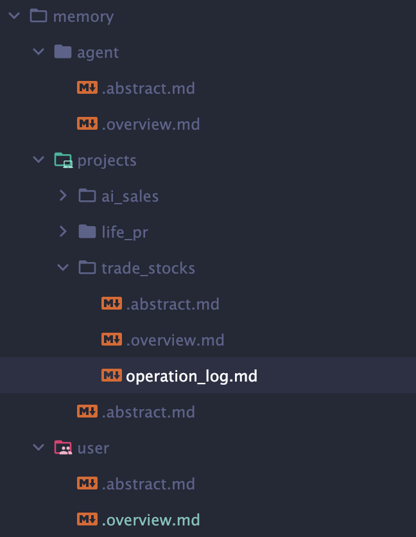Select the memory folder name
Viewport: 416px width, 537px height.
click(x=83, y=17)
